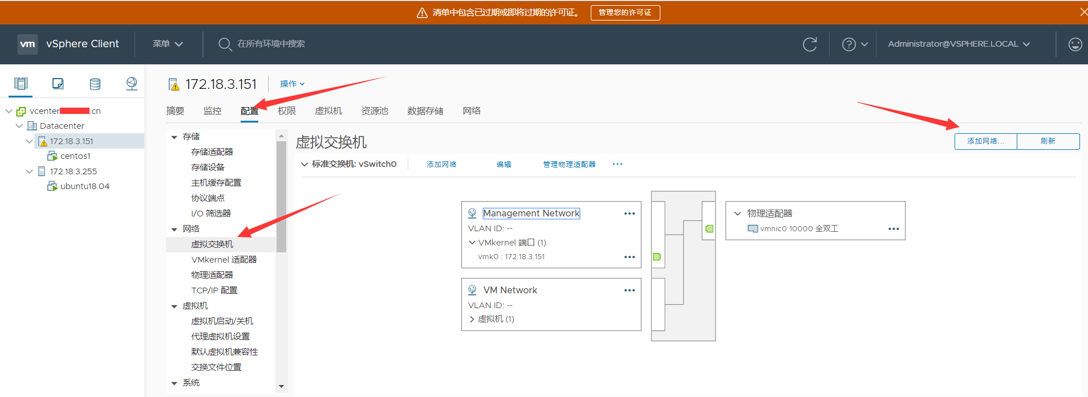Viewport: 1088px width, 397px height.
Task: Collapse the 网络 settings section
Action: tap(174, 230)
